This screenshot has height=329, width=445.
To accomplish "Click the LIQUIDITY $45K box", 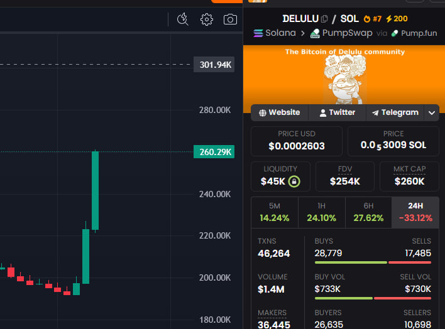I will click(x=280, y=176).
